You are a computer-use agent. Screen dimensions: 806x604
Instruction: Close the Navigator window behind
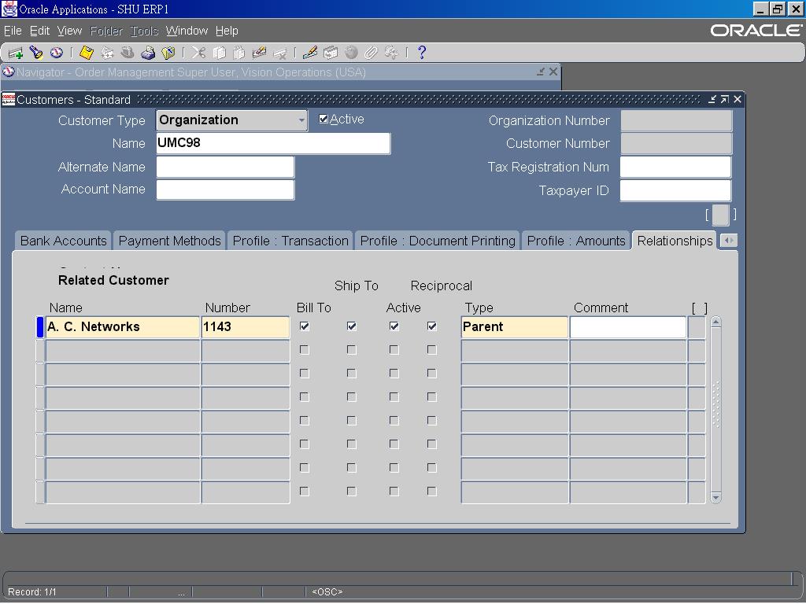coord(553,72)
